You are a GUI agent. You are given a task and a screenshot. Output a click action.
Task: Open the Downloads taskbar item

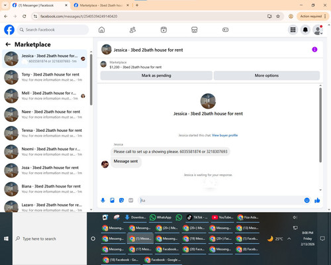(135, 217)
